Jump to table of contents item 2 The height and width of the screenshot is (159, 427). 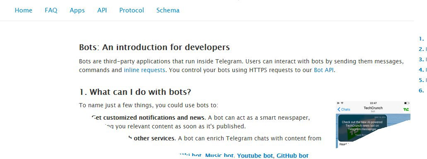coord(422,49)
